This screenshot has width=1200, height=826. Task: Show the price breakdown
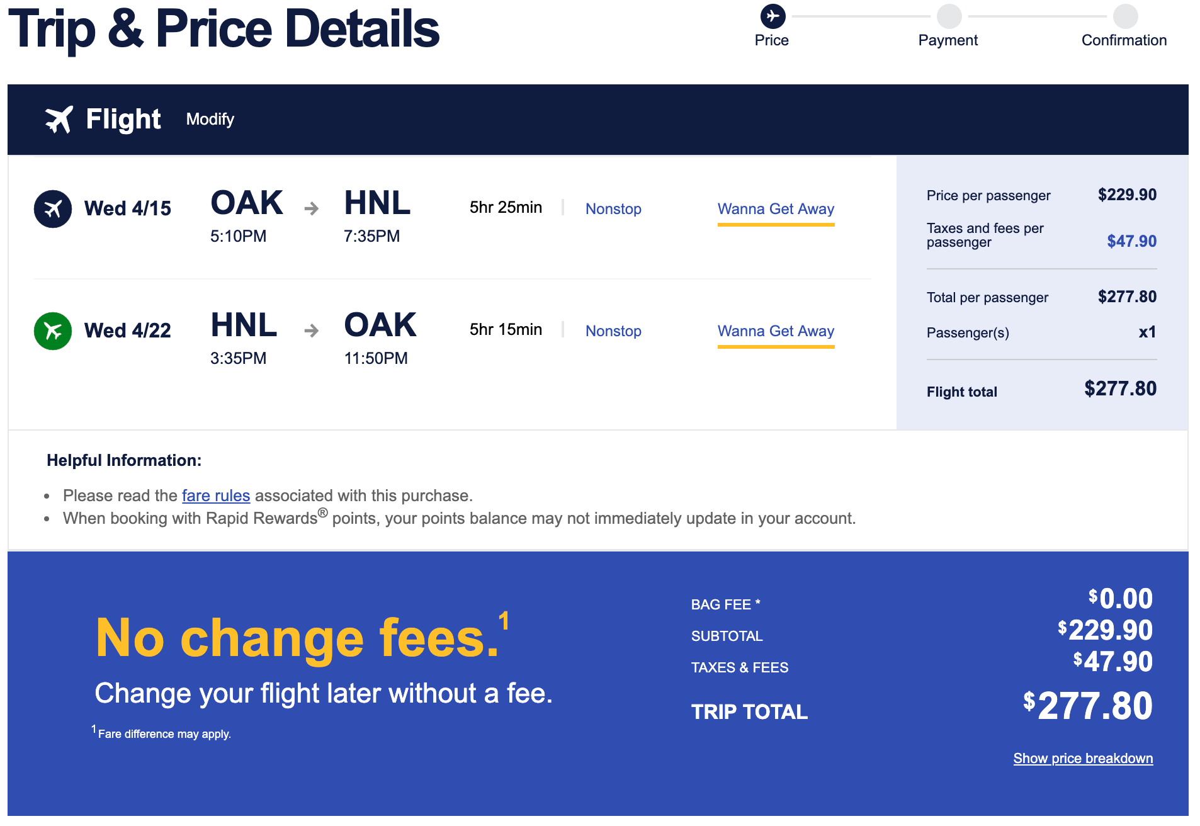coord(1083,759)
